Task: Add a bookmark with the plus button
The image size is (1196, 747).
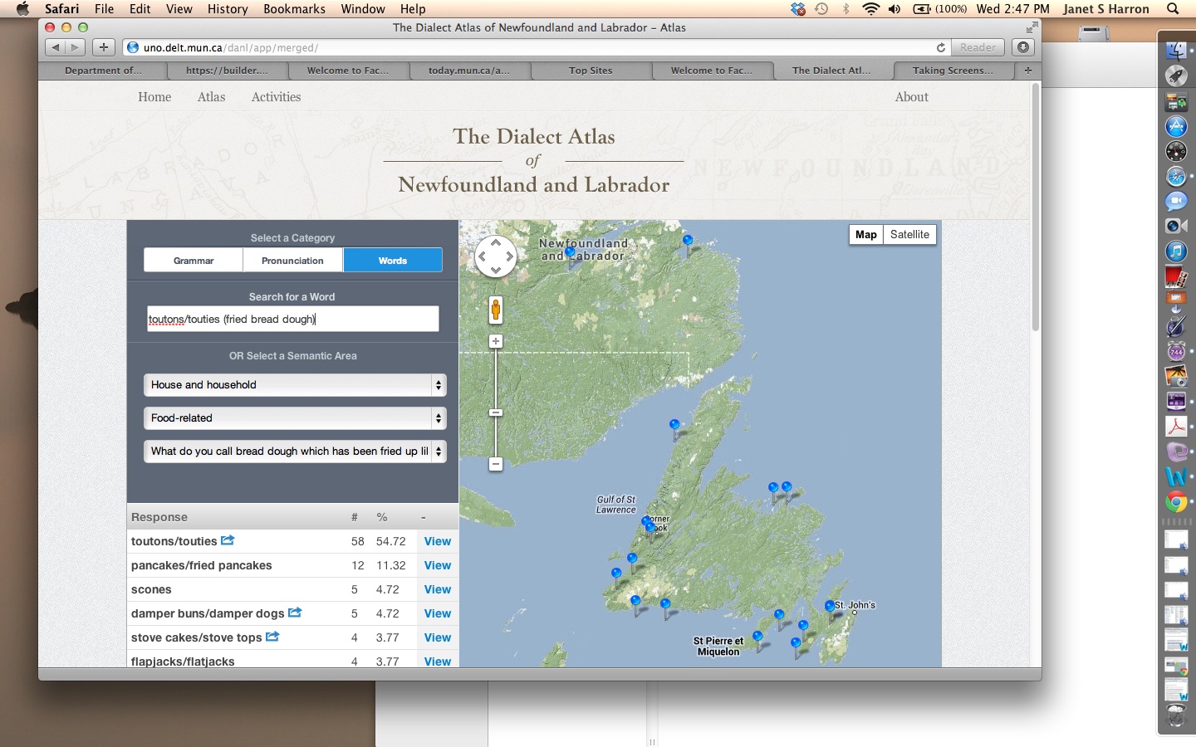Action: click(104, 47)
